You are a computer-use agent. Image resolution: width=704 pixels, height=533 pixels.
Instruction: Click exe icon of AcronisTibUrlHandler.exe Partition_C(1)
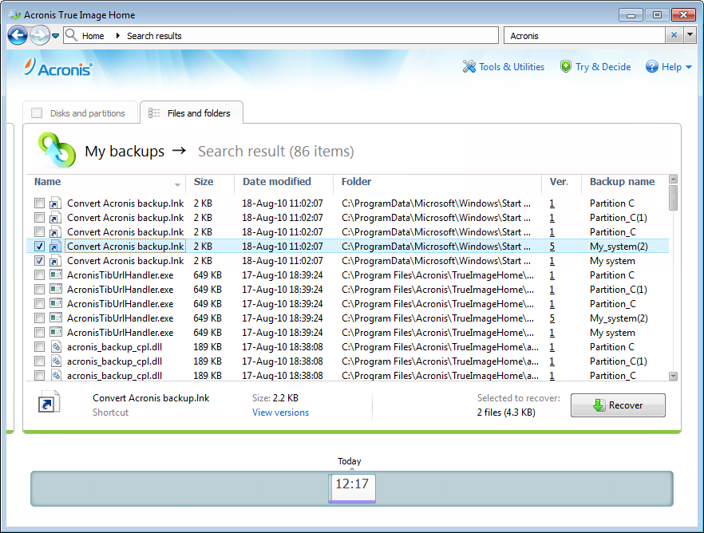pyautogui.click(x=56, y=289)
